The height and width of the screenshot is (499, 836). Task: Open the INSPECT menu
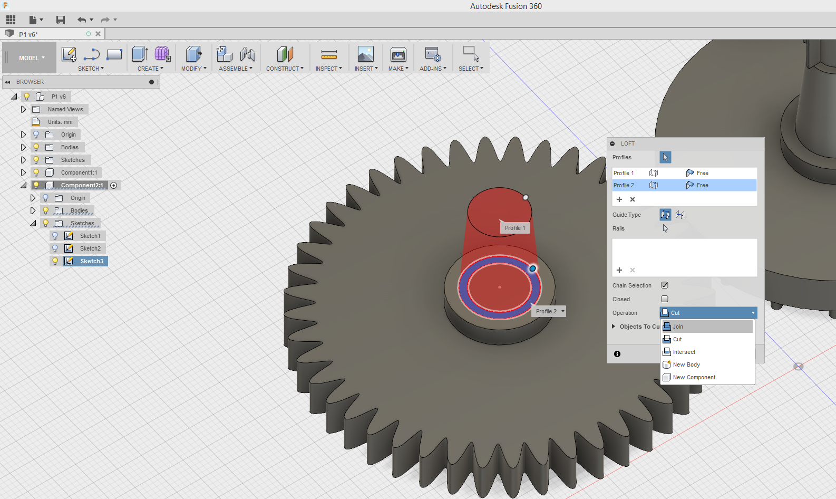tap(329, 69)
